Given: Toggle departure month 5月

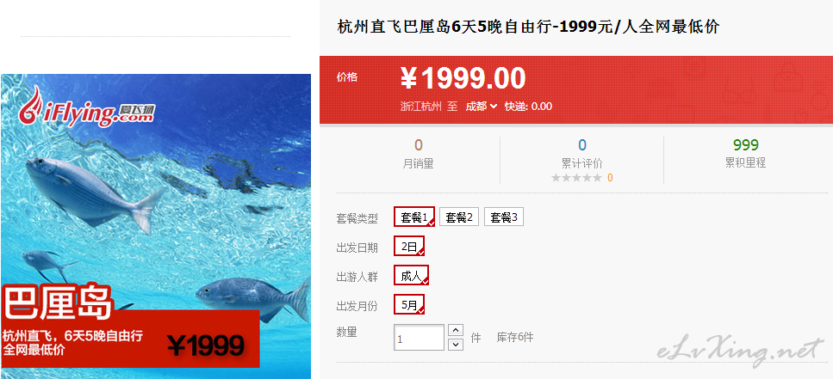Looking at the screenshot, I should [x=409, y=305].
